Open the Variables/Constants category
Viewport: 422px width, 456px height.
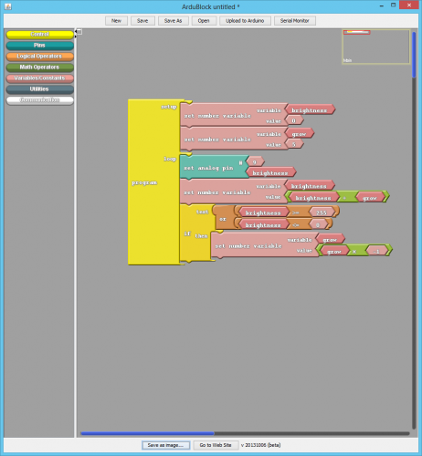[x=39, y=78]
